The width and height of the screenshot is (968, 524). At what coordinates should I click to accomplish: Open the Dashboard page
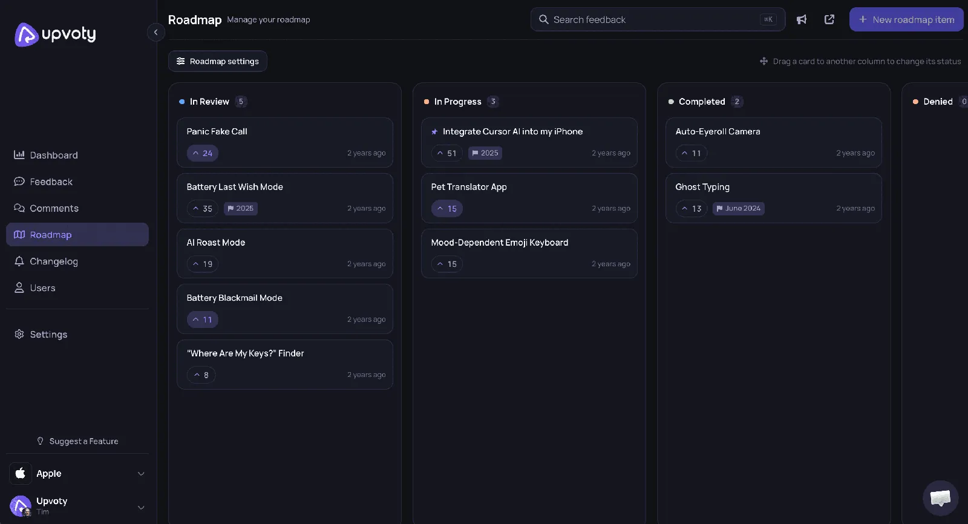(x=77, y=155)
